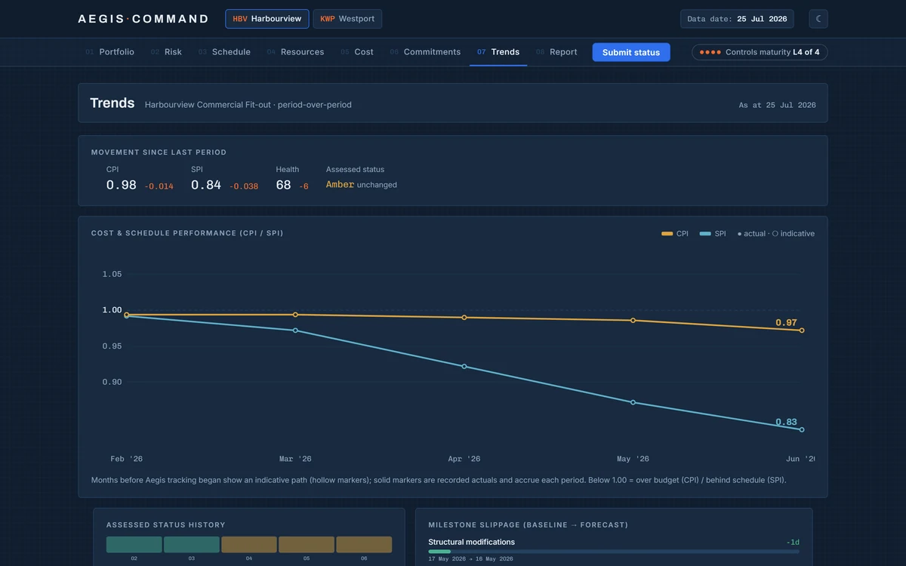Viewport: 906px width, 566px height.
Task: Click the SPI Mar '26 data point
Action: point(295,331)
